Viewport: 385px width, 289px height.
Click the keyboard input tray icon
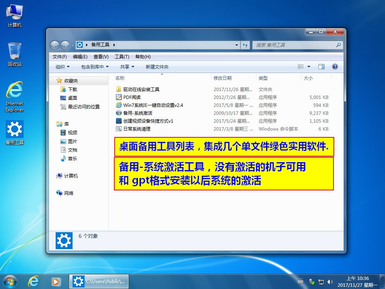coord(300,281)
